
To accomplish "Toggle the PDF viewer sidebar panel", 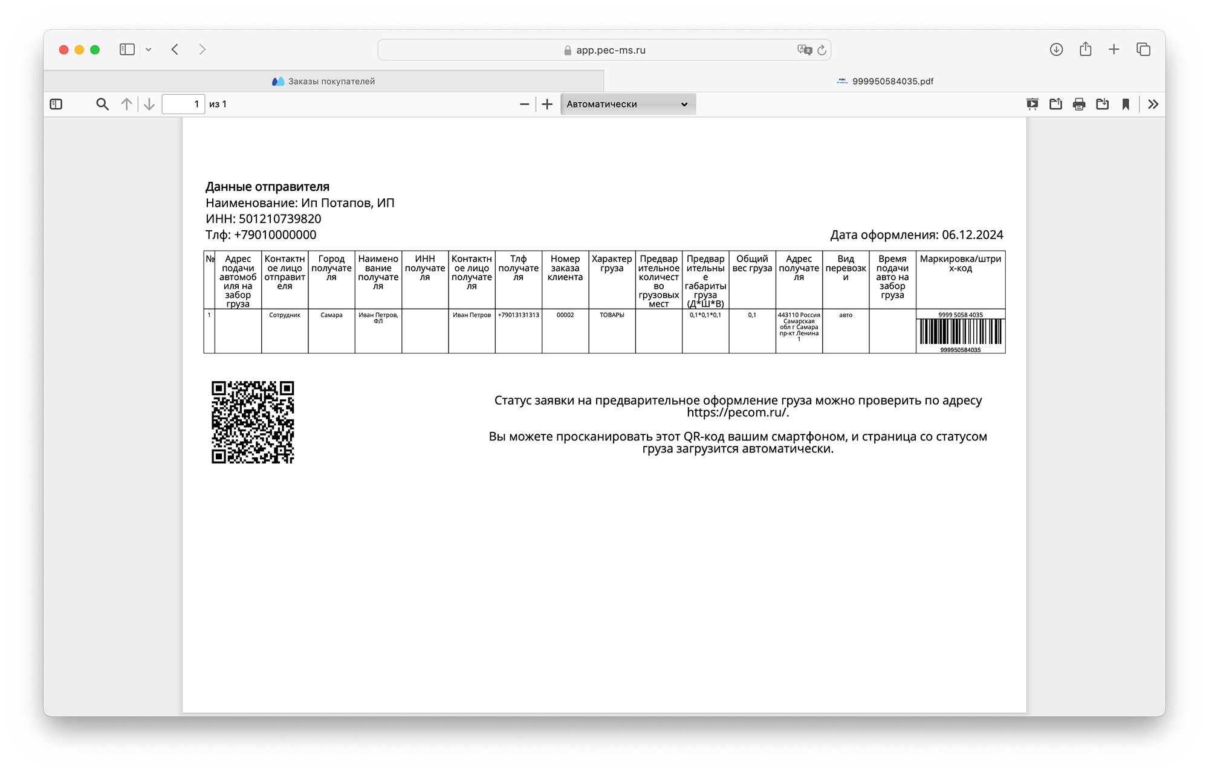I will click(56, 105).
